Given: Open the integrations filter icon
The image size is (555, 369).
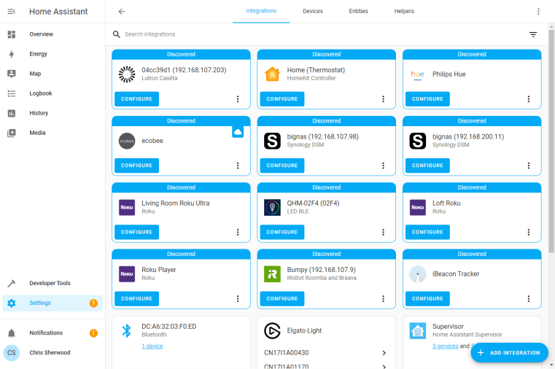Looking at the screenshot, I should (x=533, y=34).
